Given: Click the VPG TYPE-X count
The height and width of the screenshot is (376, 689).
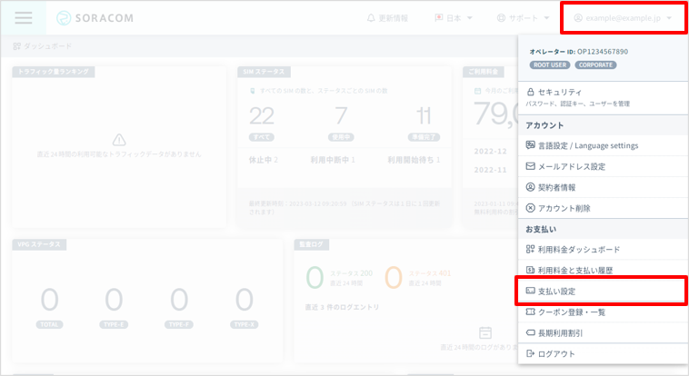Looking at the screenshot, I should click(244, 300).
